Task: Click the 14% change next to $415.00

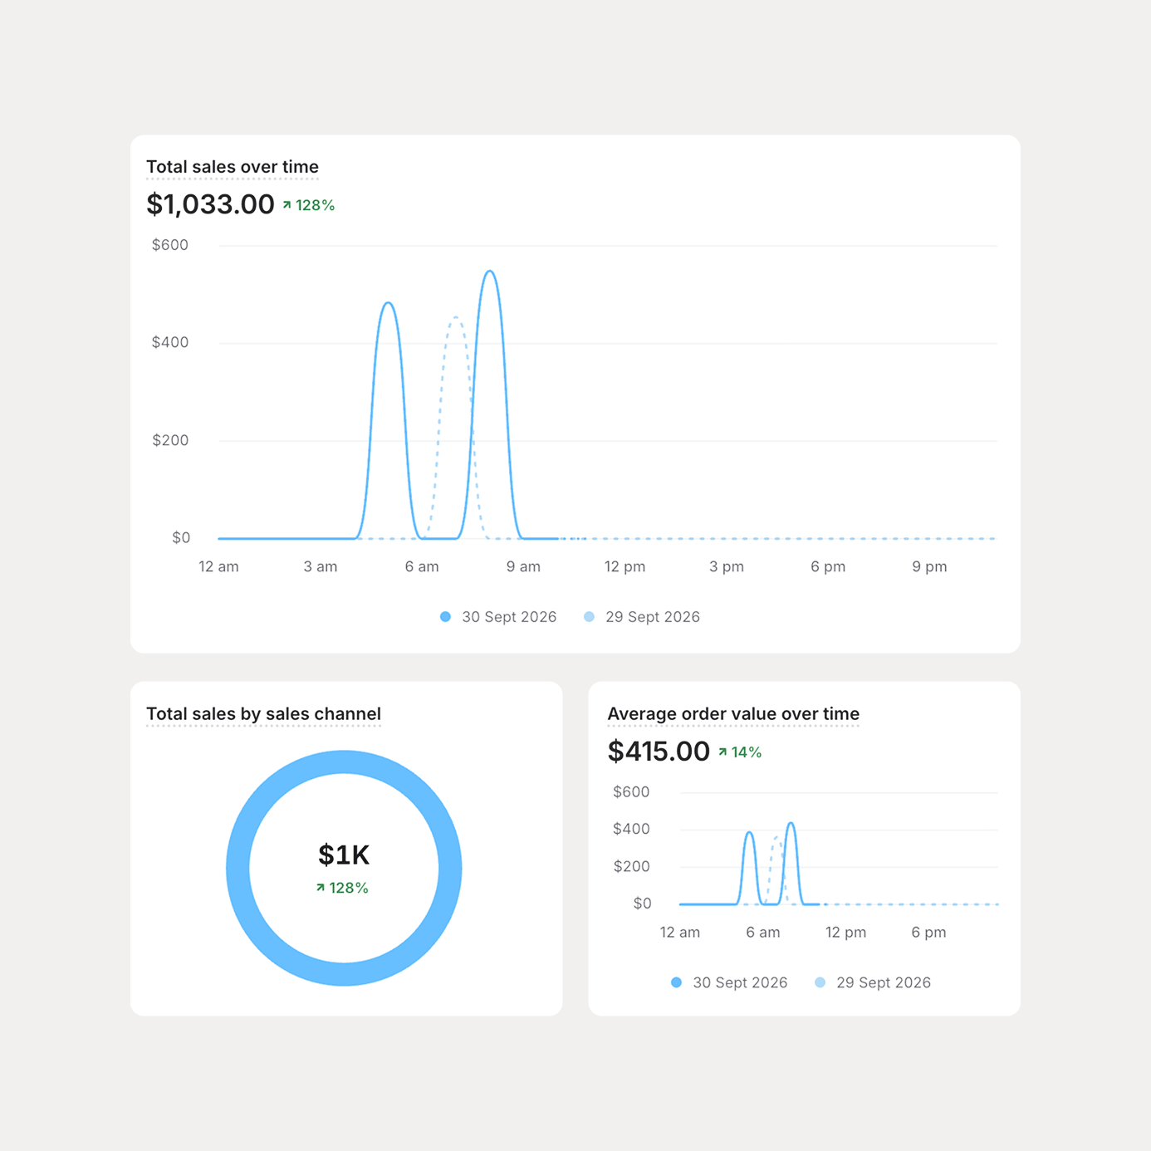Action: pyautogui.click(x=747, y=752)
